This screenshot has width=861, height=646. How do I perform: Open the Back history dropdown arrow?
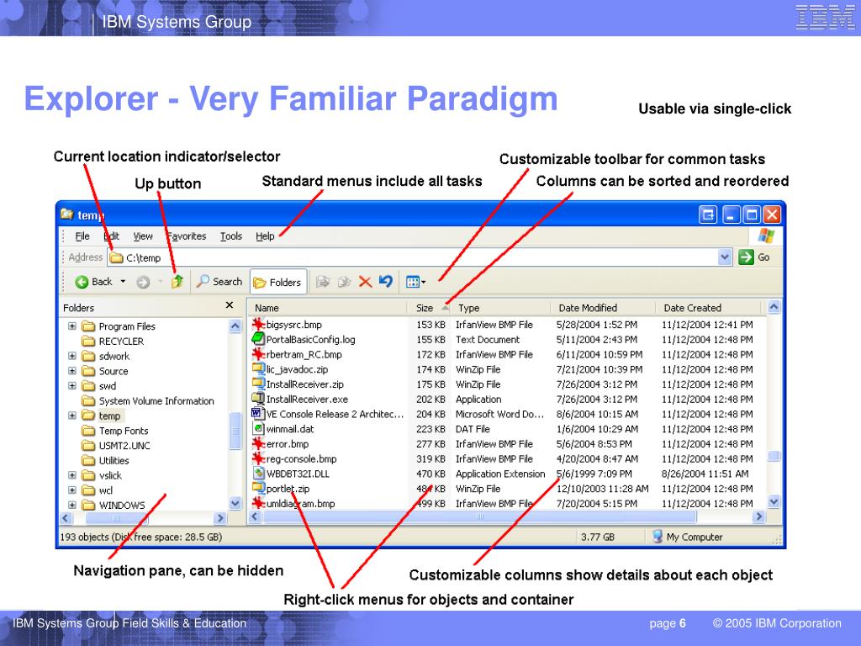coord(123,281)
